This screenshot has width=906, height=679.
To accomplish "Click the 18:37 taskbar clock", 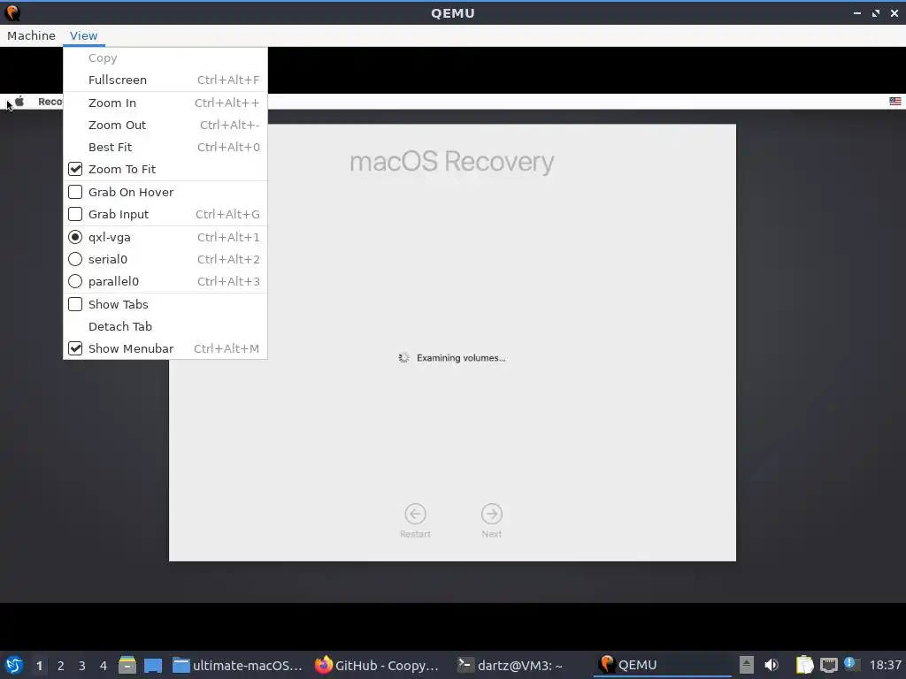I will click(x=885, y=665).
